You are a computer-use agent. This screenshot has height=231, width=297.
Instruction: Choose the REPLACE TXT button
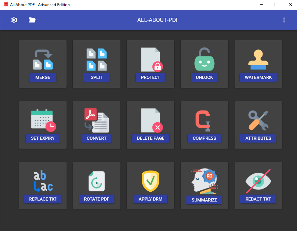[43, 199]
